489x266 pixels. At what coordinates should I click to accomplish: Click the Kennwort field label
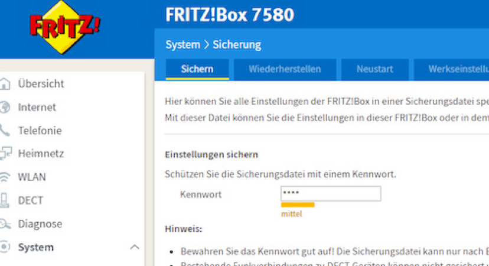click(201, 194)
